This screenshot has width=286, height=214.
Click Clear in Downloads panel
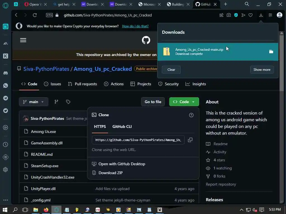point(171,70)
